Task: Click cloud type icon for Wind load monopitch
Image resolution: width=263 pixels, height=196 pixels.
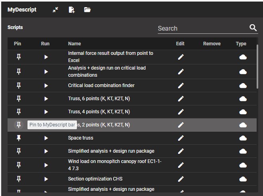Action: [243, 165]
